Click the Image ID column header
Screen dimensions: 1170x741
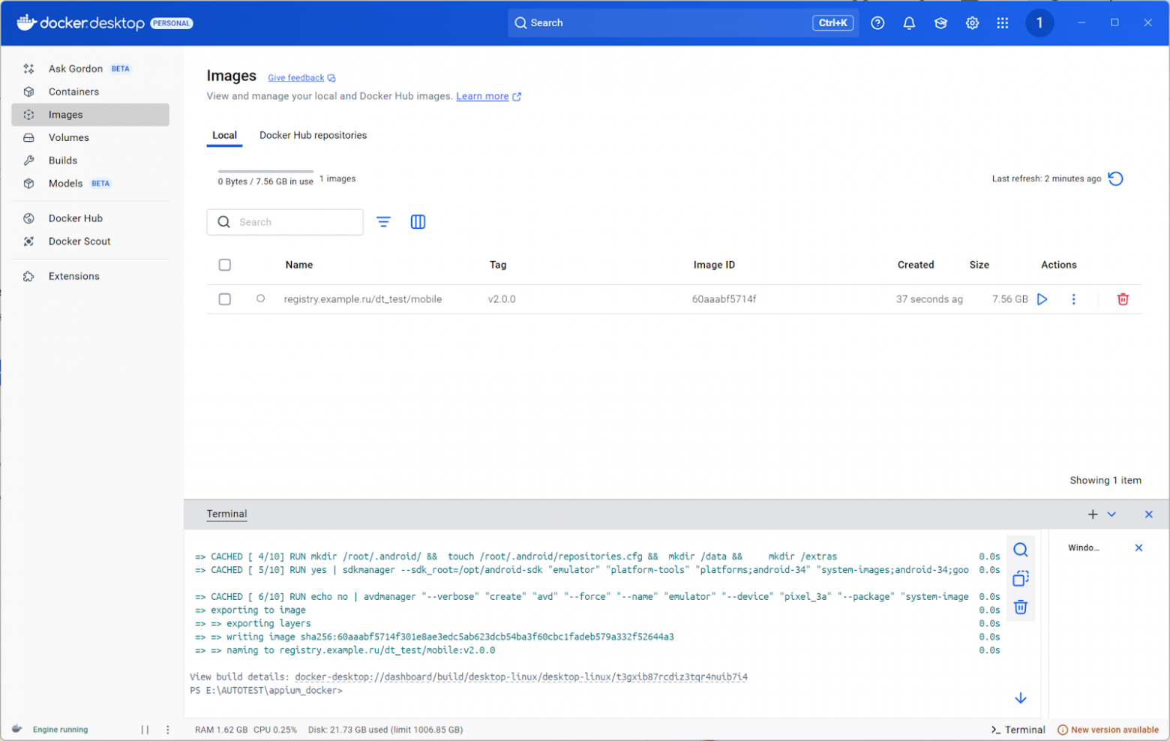[714, 265]
